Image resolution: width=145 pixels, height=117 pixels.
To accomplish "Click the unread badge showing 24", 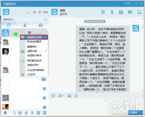I will tap(43, 80).
